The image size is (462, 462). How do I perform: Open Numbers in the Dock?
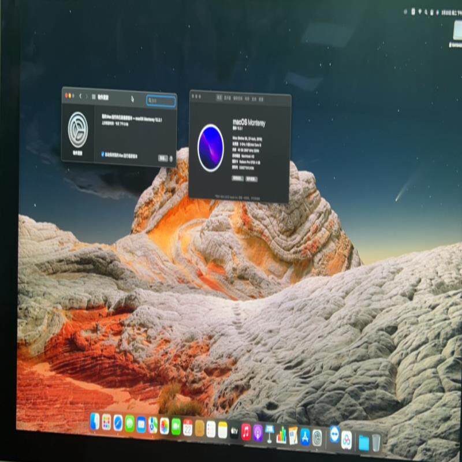281,435
